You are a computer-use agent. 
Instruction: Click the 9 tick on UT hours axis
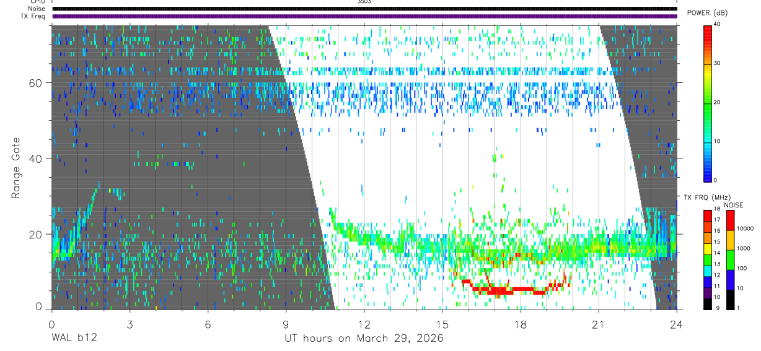tap(286, 324)
